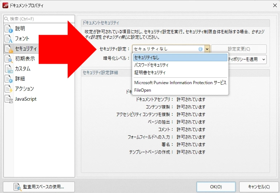Click the セキュリティ設定詳細 section header
The height and width of the screenshot is (193, 280).
pyautogui.click(x=100, y=73)
